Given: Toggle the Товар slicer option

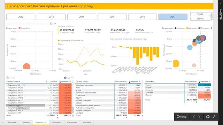Looking at the screenshot, I should pyautogui.click(x=200, y=14).
